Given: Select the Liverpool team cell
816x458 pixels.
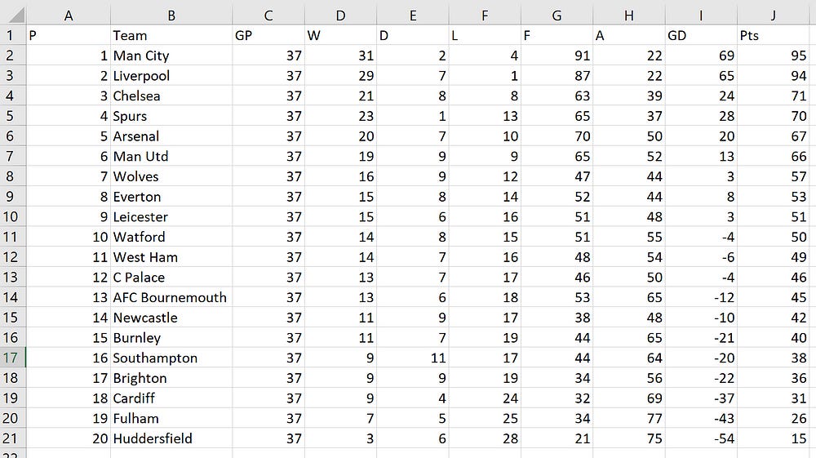Looking at the screenshot, I should coord(171,76).
